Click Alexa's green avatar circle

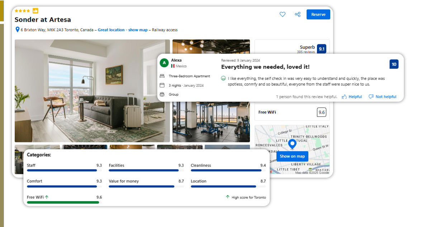pyautogui.click(x=164, y=63)
